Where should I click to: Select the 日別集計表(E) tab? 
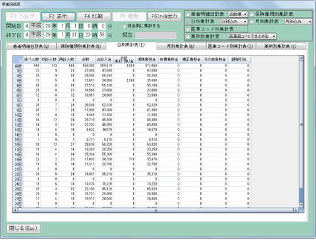click(131, 45)
